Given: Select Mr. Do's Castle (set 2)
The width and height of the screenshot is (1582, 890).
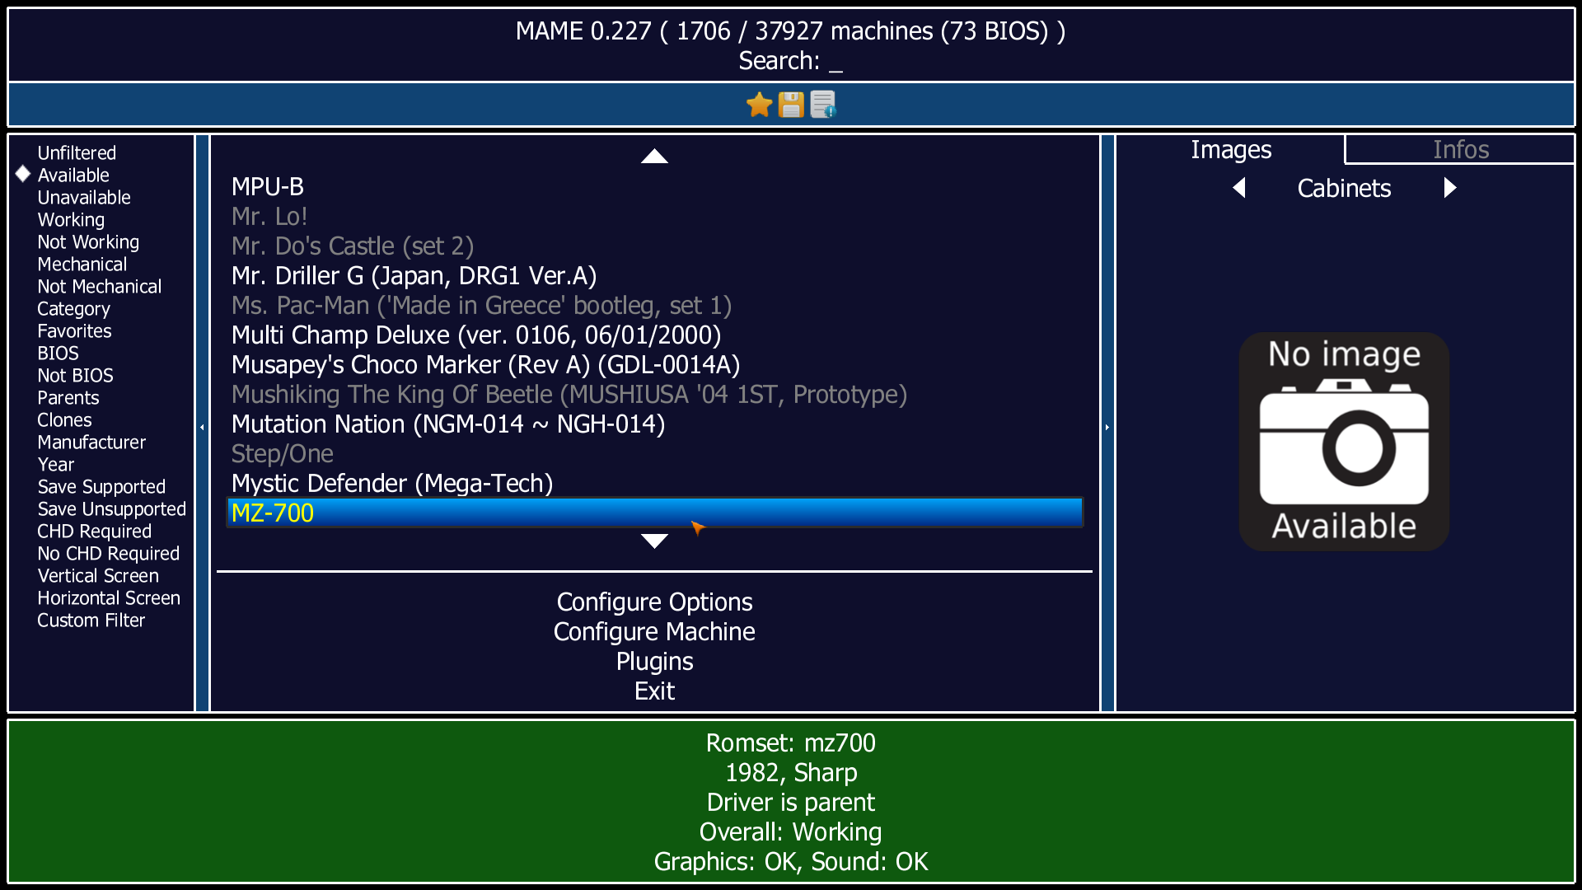Looking at the screenshot, I should click(654, 246).
